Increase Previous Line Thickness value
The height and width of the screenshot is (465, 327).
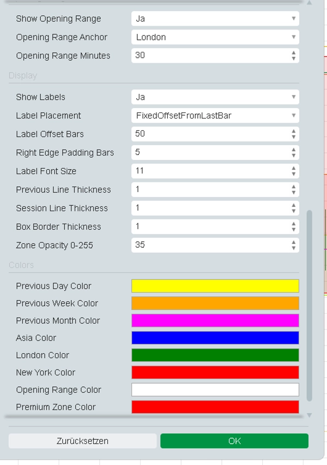[294, 187]
